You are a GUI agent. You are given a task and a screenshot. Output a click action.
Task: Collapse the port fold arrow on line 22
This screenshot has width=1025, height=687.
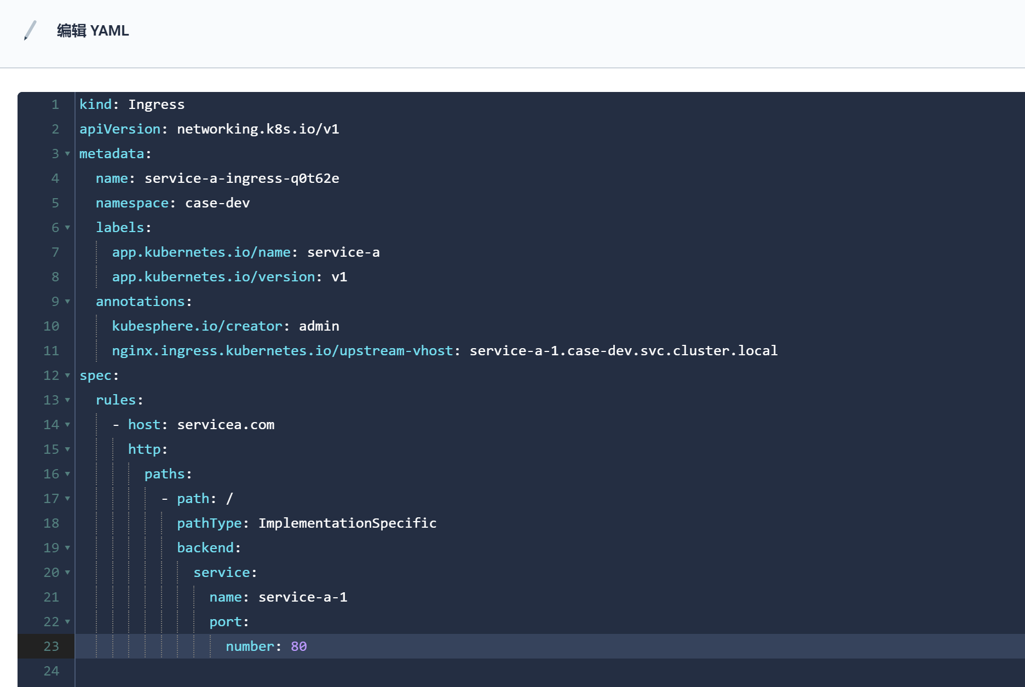[x=67, y=622]
